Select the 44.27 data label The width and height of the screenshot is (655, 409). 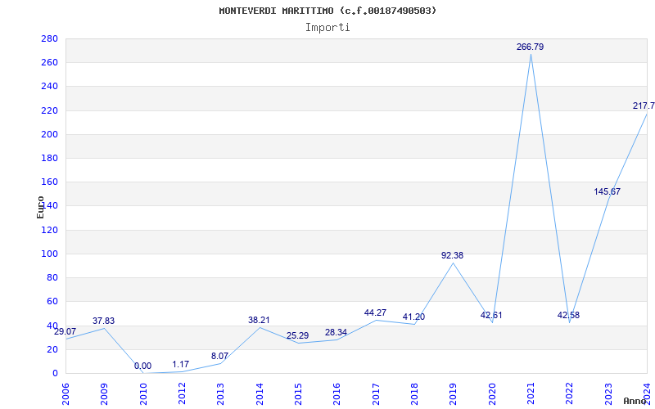click(375, 313)
